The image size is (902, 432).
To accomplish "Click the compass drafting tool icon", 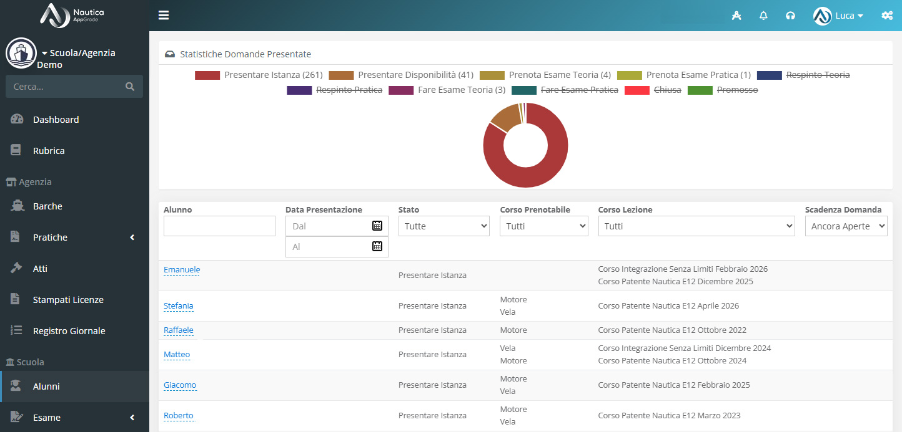I will 736,16.
